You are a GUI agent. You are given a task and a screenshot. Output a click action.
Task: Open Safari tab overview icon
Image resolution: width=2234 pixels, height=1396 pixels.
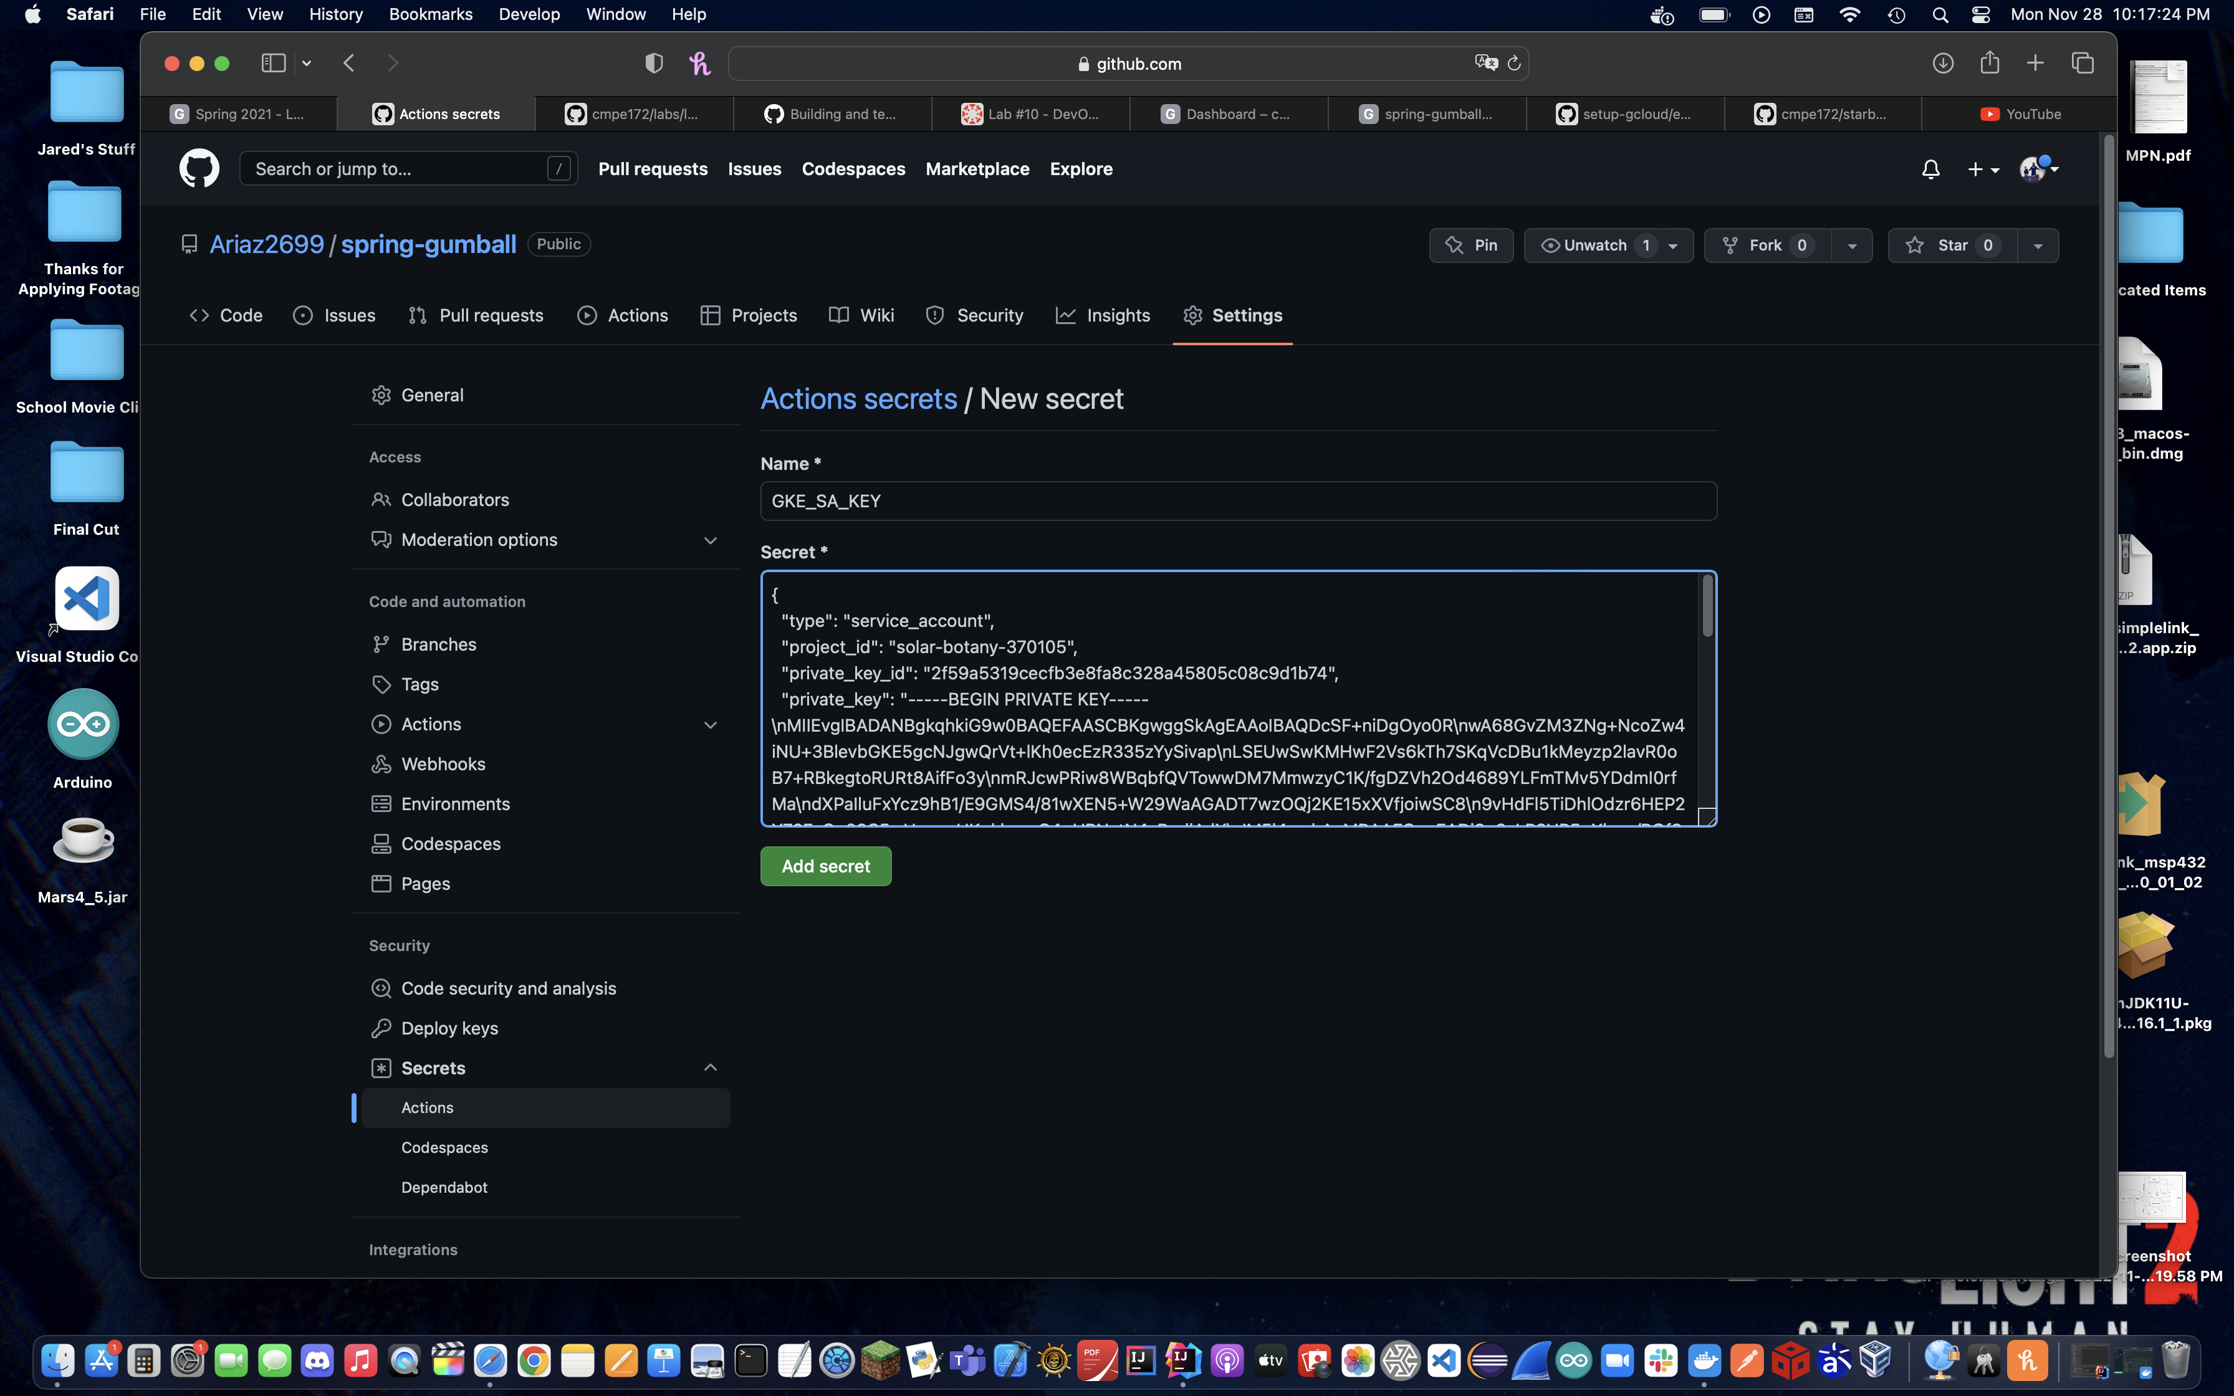tap(2082, 63)
